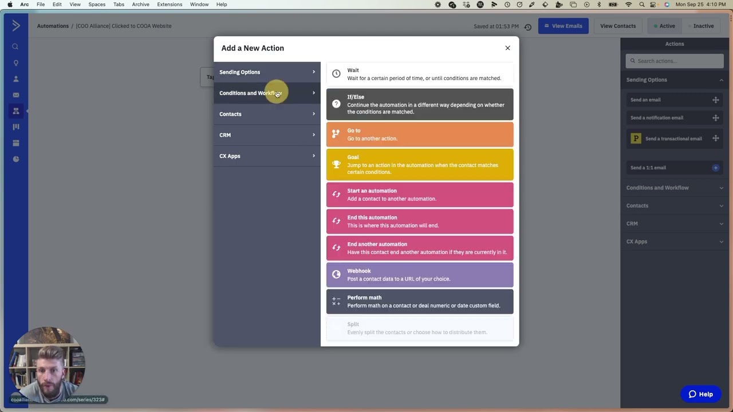
Task: Click the drag handle for Send a transactional email
Action: [715, 138]
